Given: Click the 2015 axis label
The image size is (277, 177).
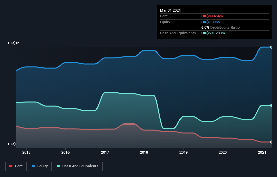Looking at the screenshot, I should 26,152.
